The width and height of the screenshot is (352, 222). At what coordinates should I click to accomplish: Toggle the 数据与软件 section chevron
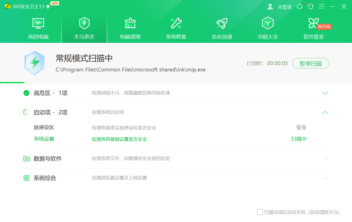pos(325,158)
